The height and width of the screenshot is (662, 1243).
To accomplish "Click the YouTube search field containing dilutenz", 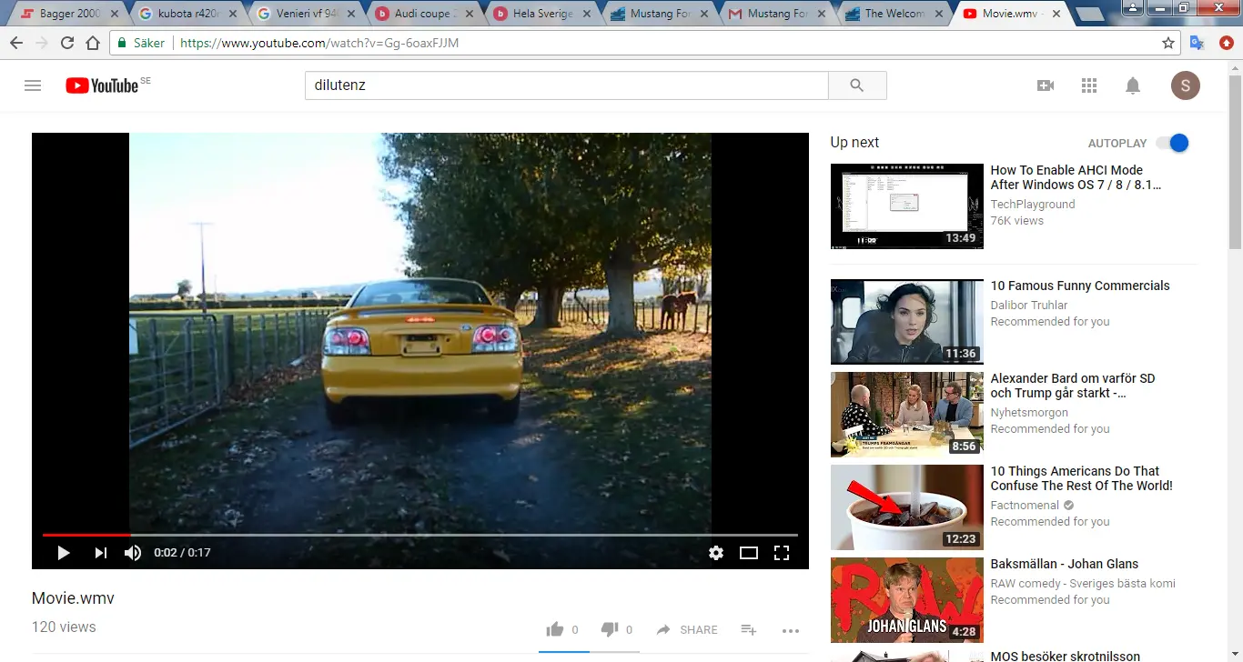I will click(566, 85).
